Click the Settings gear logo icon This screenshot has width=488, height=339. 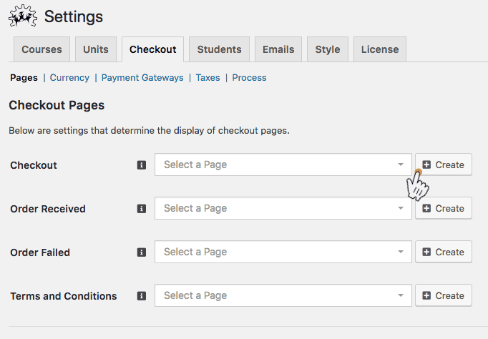tap(23, 16)
